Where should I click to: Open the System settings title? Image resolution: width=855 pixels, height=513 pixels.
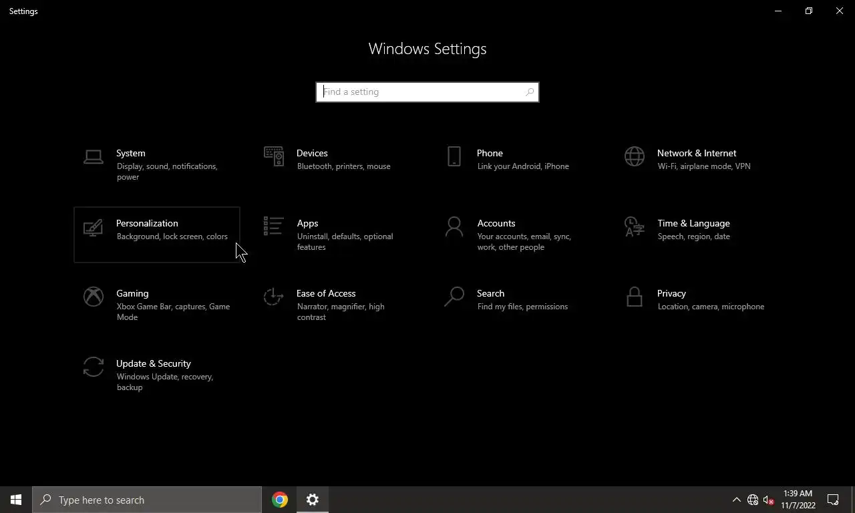(130, 153)
